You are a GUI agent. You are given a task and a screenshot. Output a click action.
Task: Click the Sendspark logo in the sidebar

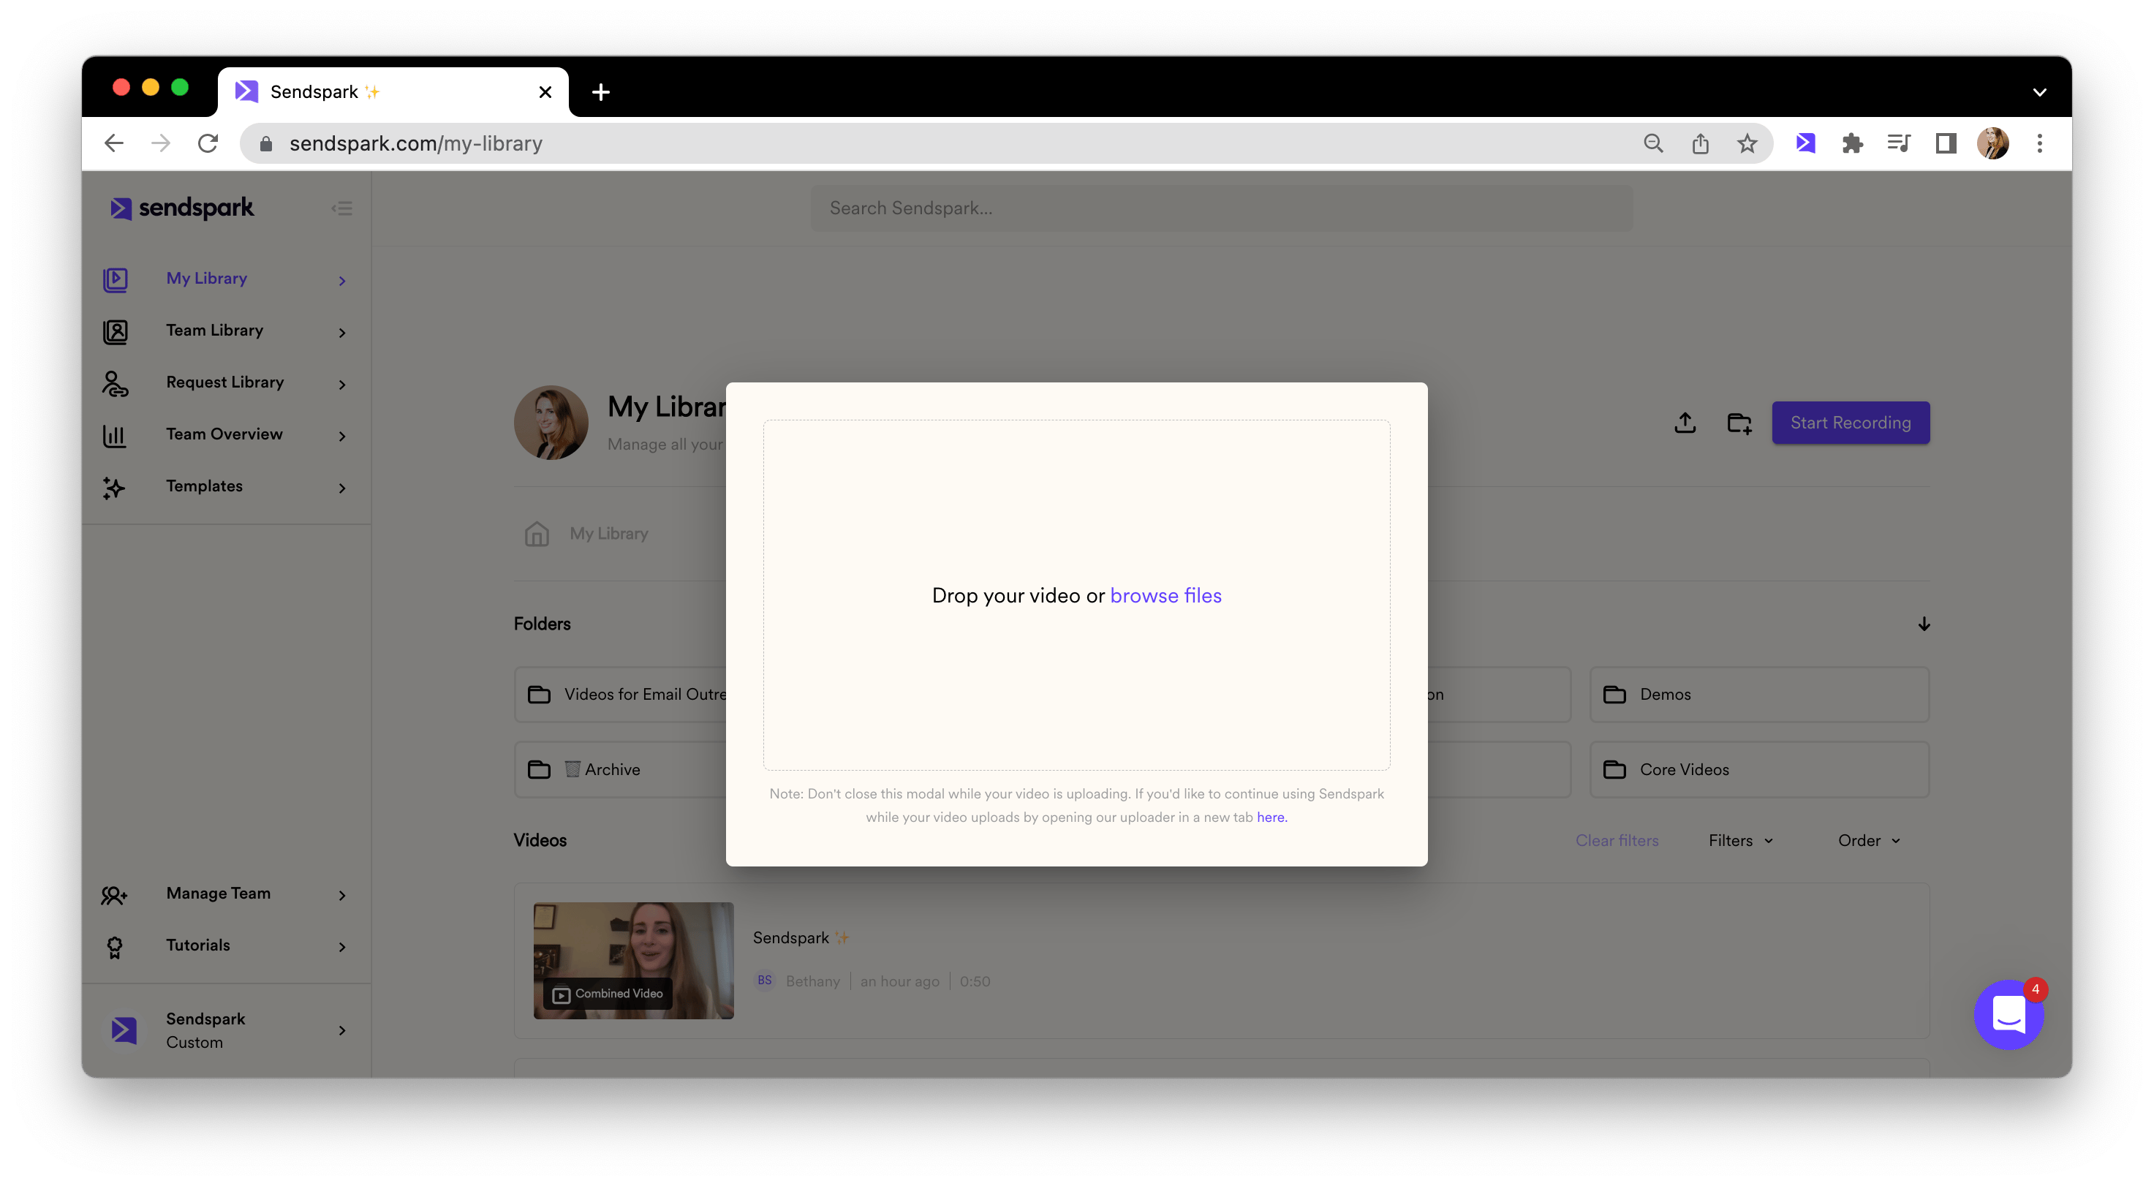pos(181,208)
